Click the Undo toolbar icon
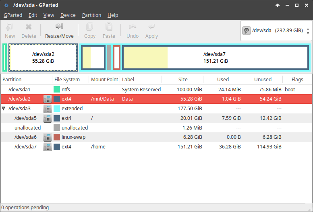The width and height of the screenshot is (313, 212). click(133, 27)
